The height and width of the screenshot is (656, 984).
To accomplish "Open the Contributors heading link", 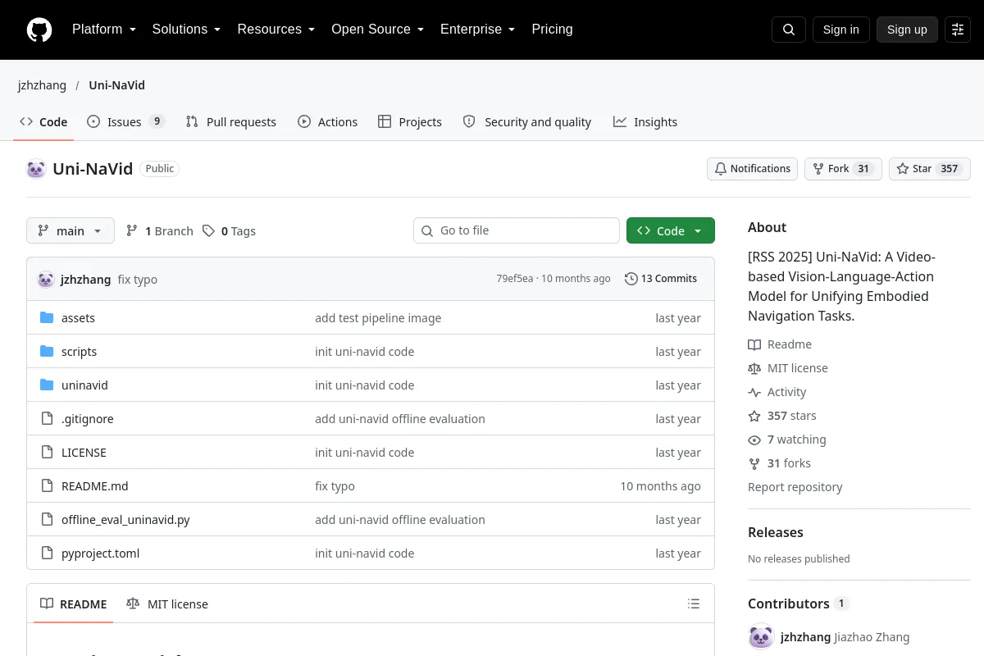I will pos(799,604).
